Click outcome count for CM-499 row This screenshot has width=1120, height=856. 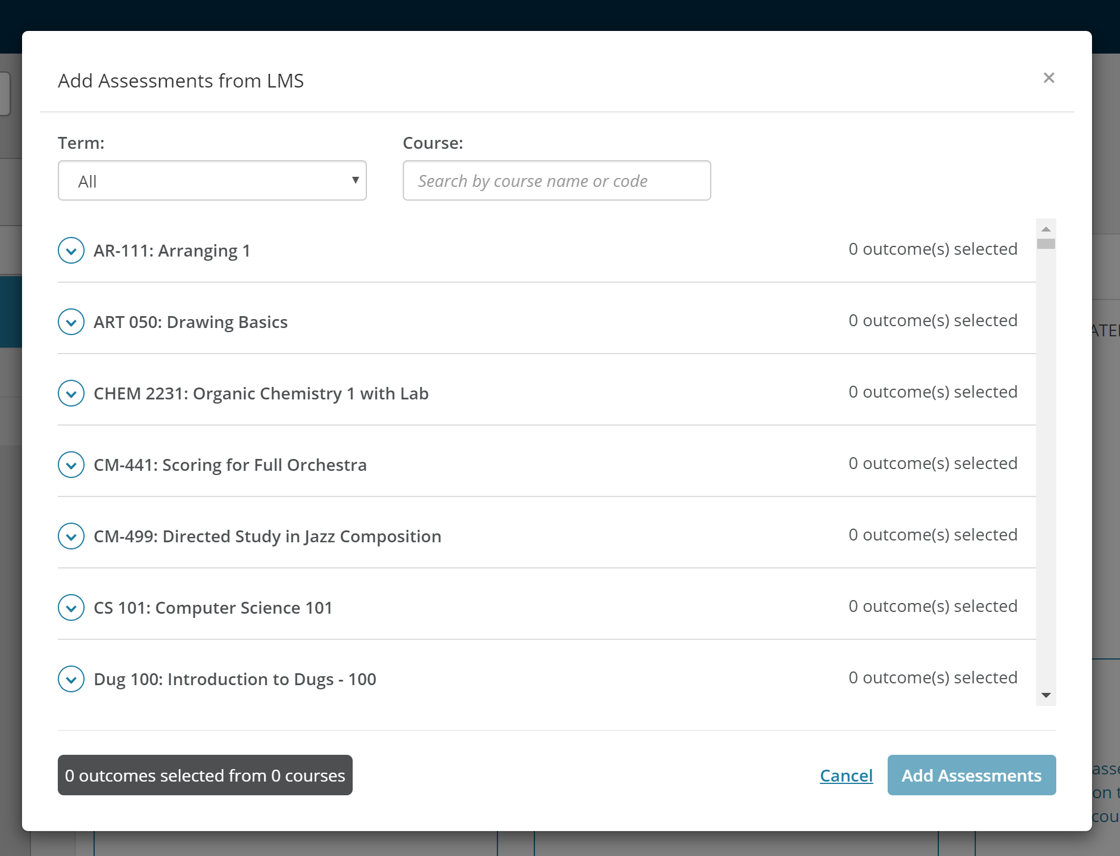click(x=933, y=535)
